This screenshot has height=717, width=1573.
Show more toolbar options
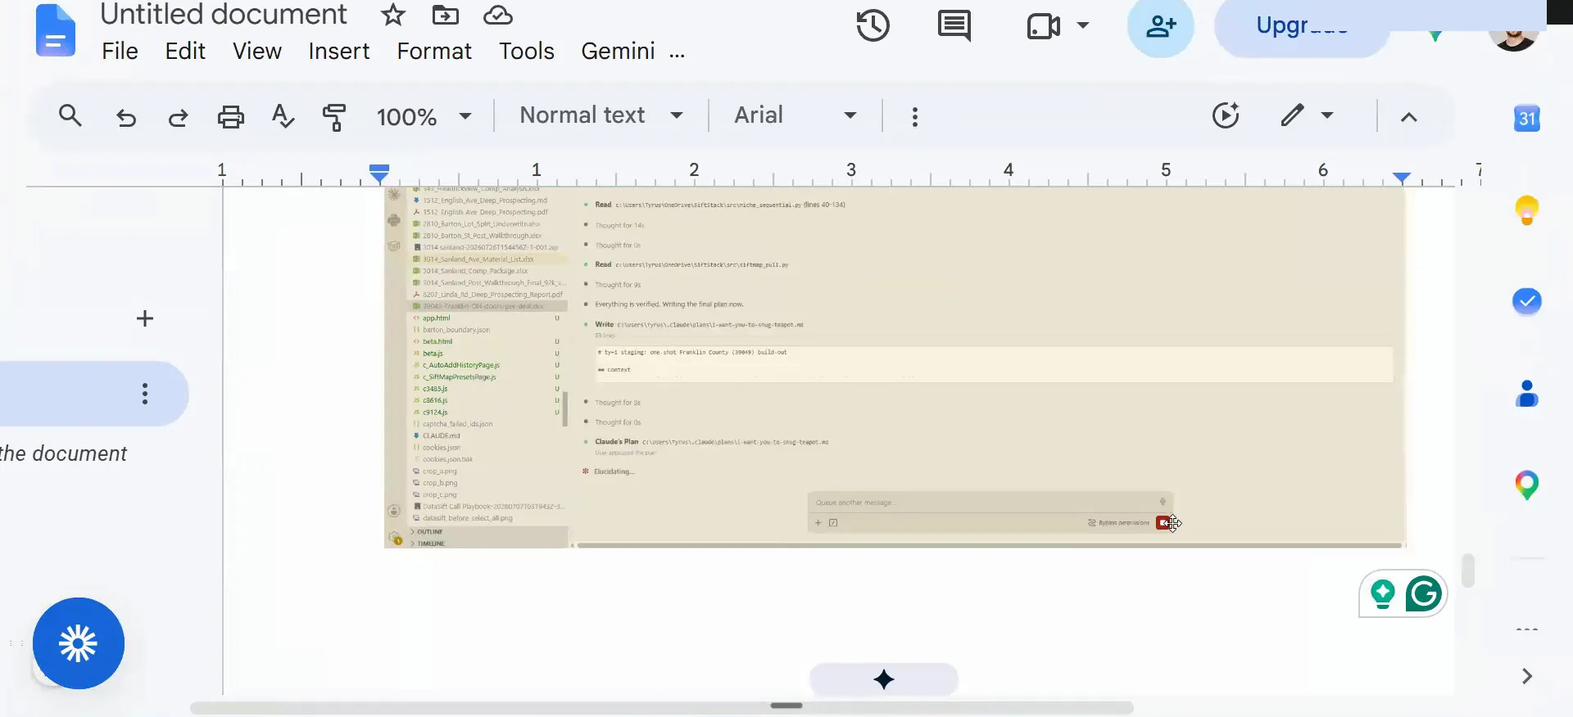pos(914,117)
